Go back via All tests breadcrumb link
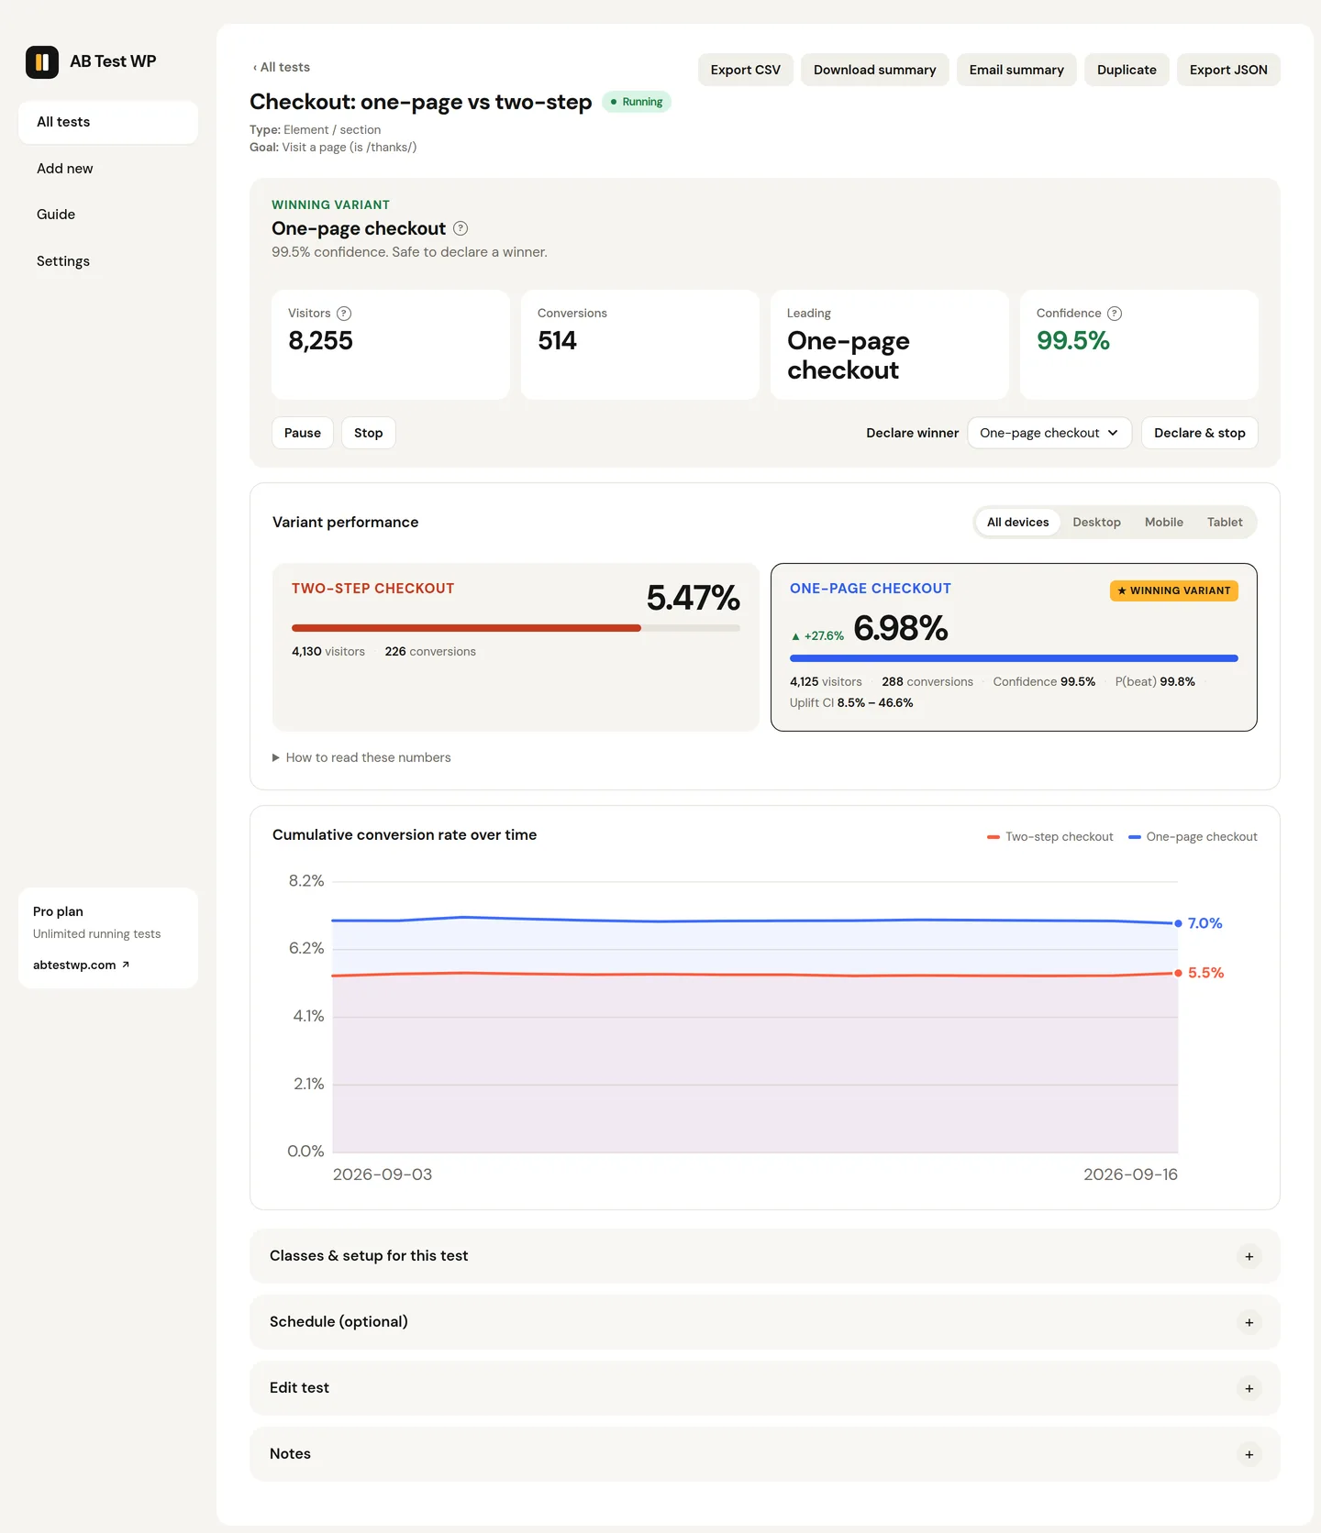 [282, 67]
